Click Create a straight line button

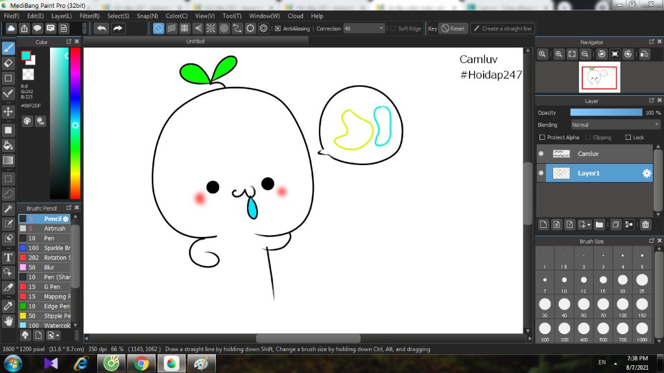pos(503,28)
